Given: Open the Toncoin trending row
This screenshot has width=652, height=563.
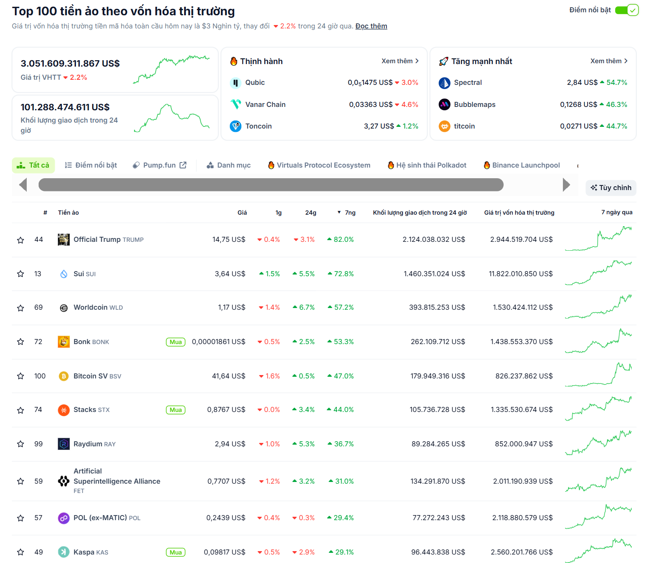Looking at the screenshot, I should [x=324, y=126].
